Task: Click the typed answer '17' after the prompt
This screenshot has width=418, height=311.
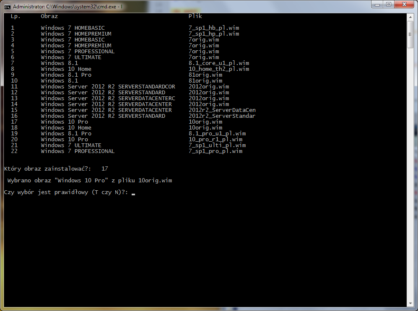Action: coord(105,168)
